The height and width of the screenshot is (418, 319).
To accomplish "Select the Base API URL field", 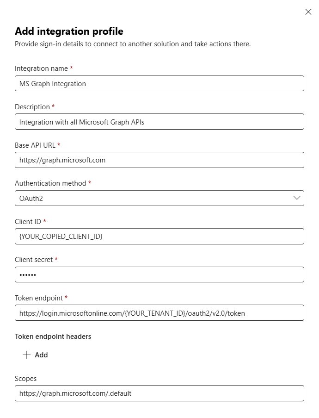I will click(159, 160).
